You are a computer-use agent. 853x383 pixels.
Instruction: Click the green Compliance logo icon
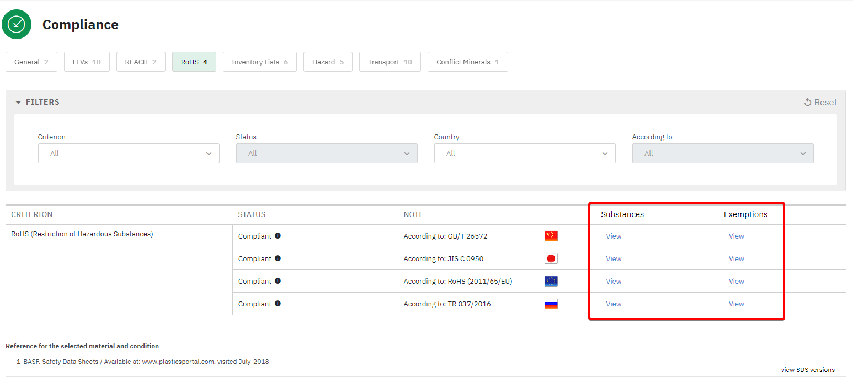17,24
